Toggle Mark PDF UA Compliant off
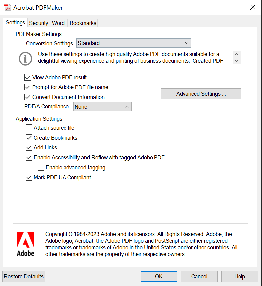 29,177
